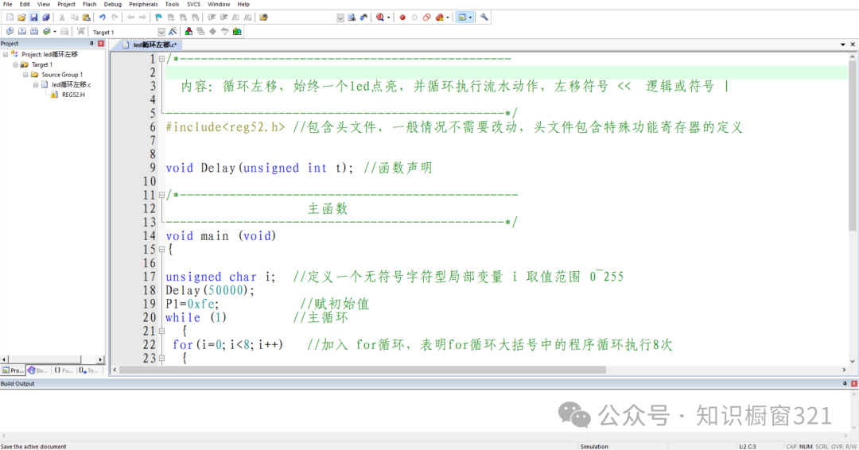Open the Target 1 dropdown
This screenshot has width=859, height=450.
coord(161,32)
